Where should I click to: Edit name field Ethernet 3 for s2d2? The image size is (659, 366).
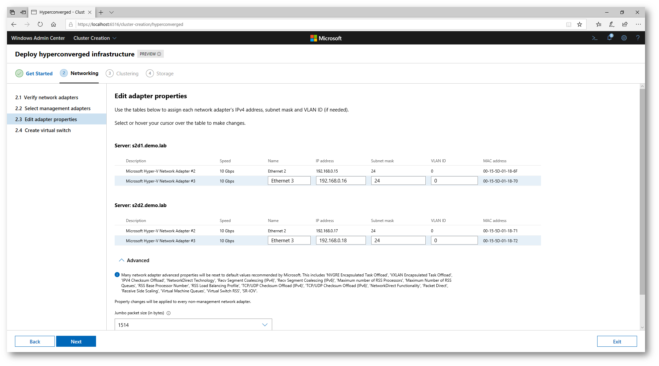click(289, 241)
